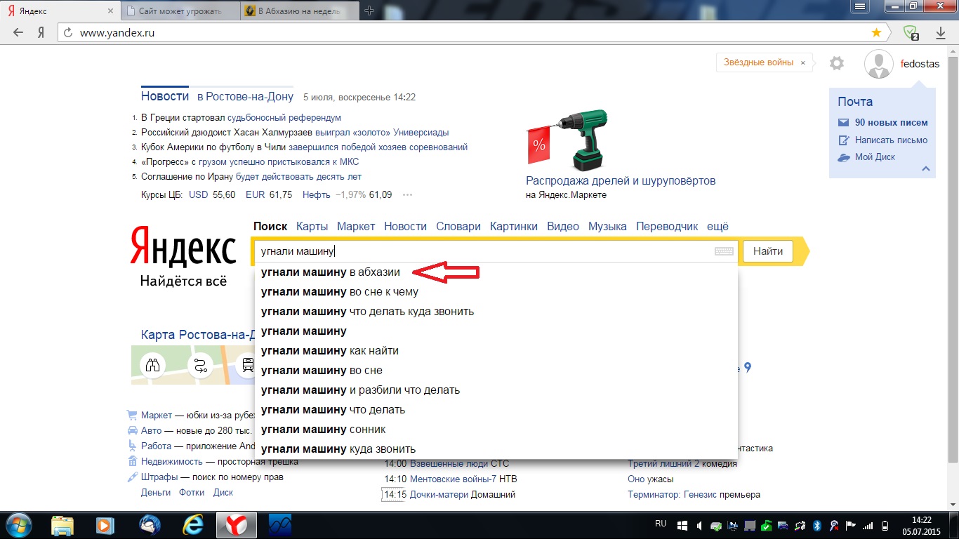
Task: Expand more currency rates with the ellipsis
Action: [408, 195]
